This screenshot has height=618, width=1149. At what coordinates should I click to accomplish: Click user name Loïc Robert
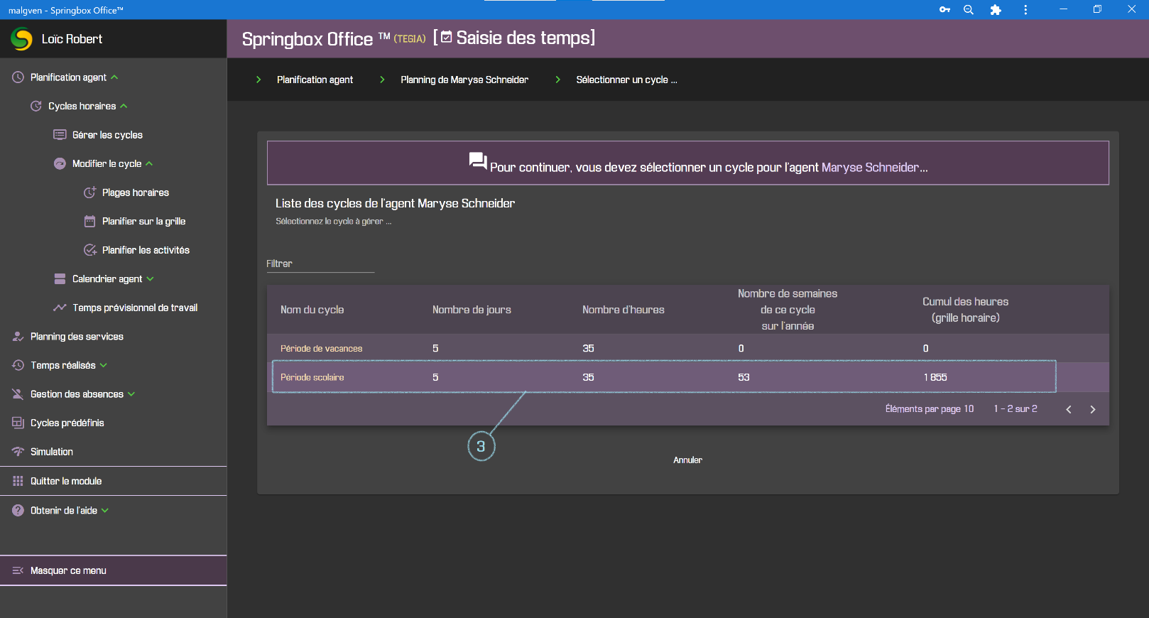(72, 39)
